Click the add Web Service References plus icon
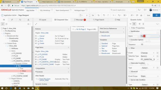 [x=124, y=28]
